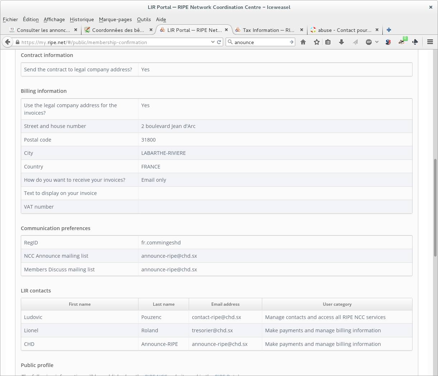
Task: Open the URL history dropdown arrow
Action: coord(213,42)
